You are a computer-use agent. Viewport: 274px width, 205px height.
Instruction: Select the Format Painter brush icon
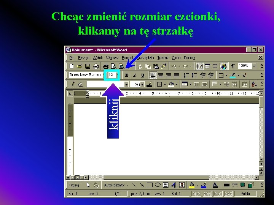point(164,66)
